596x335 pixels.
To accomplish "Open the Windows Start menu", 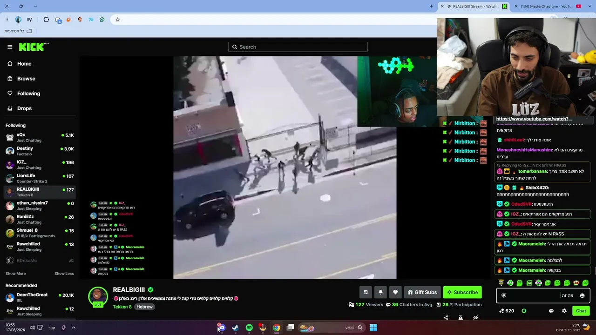I will tap(373, 328).
